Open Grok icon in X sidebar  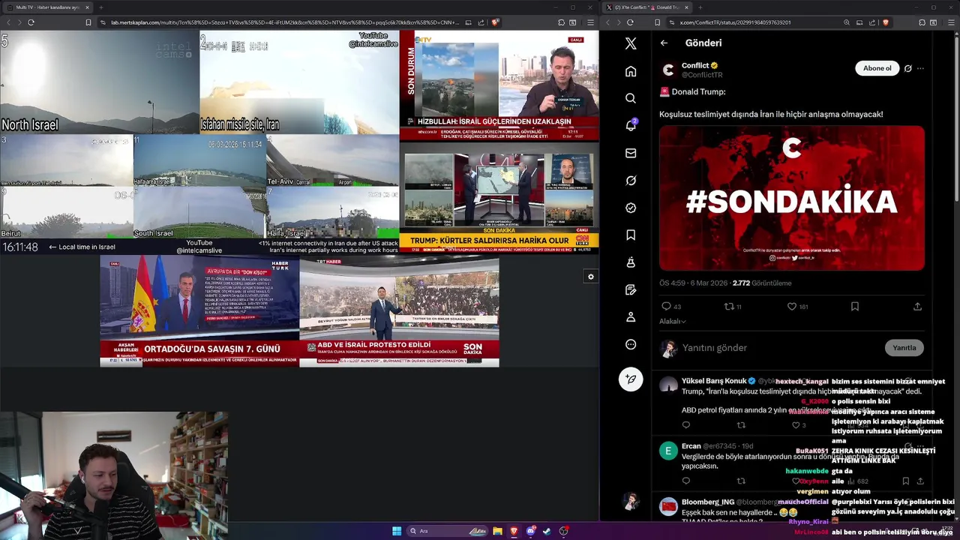pos(631,181)
